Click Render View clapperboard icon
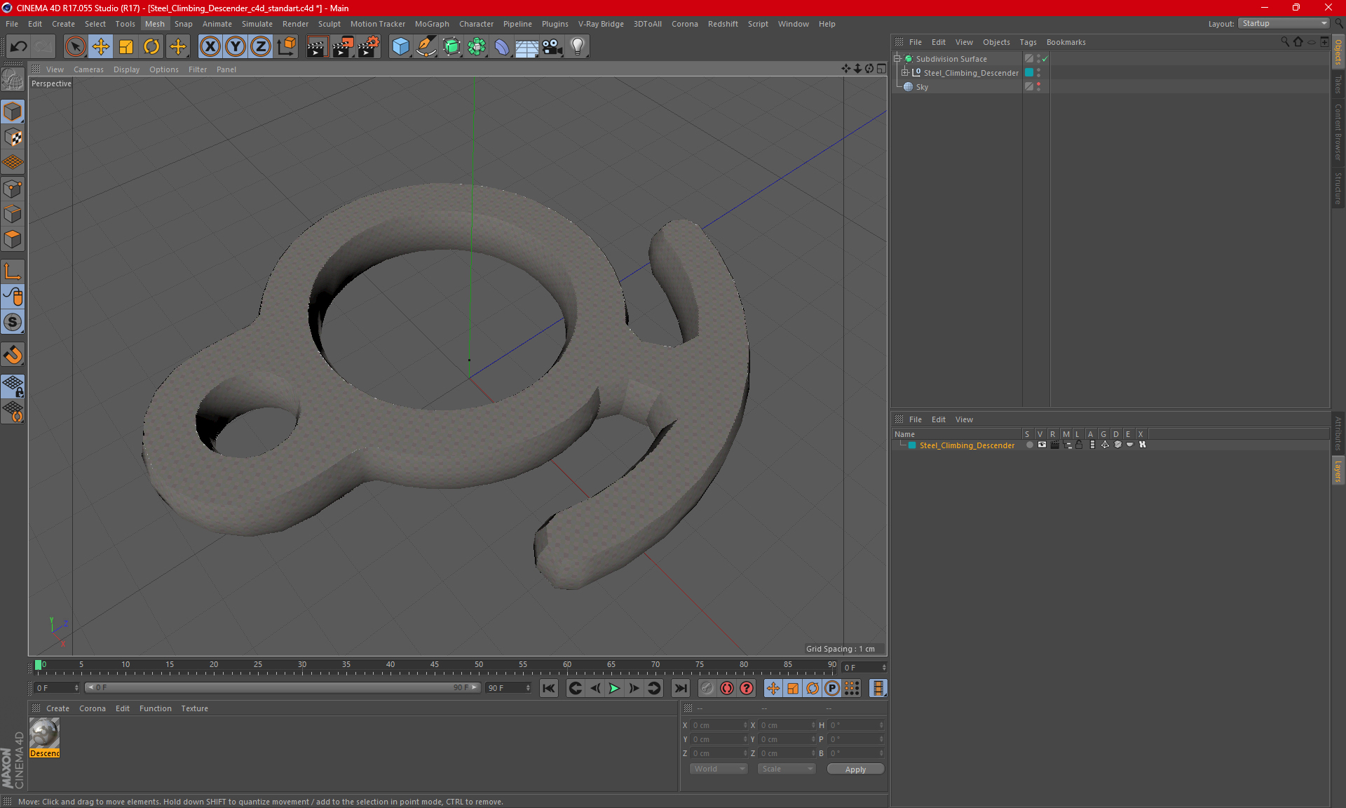 coord(317,47)
